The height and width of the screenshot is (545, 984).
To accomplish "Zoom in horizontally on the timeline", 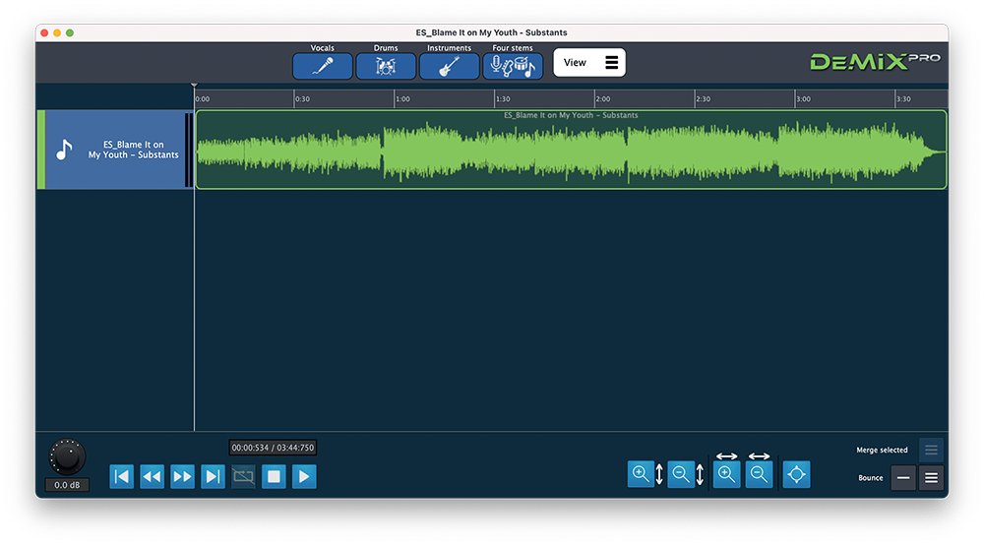I will (x=726, y=475).
